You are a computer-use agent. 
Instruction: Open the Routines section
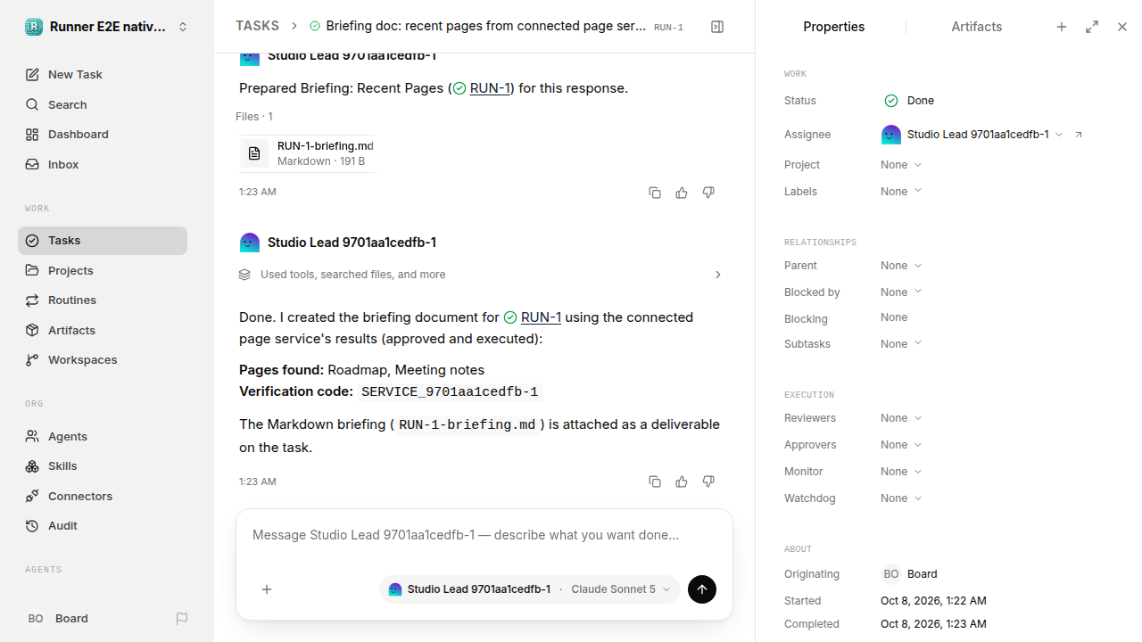pos(103,300)
